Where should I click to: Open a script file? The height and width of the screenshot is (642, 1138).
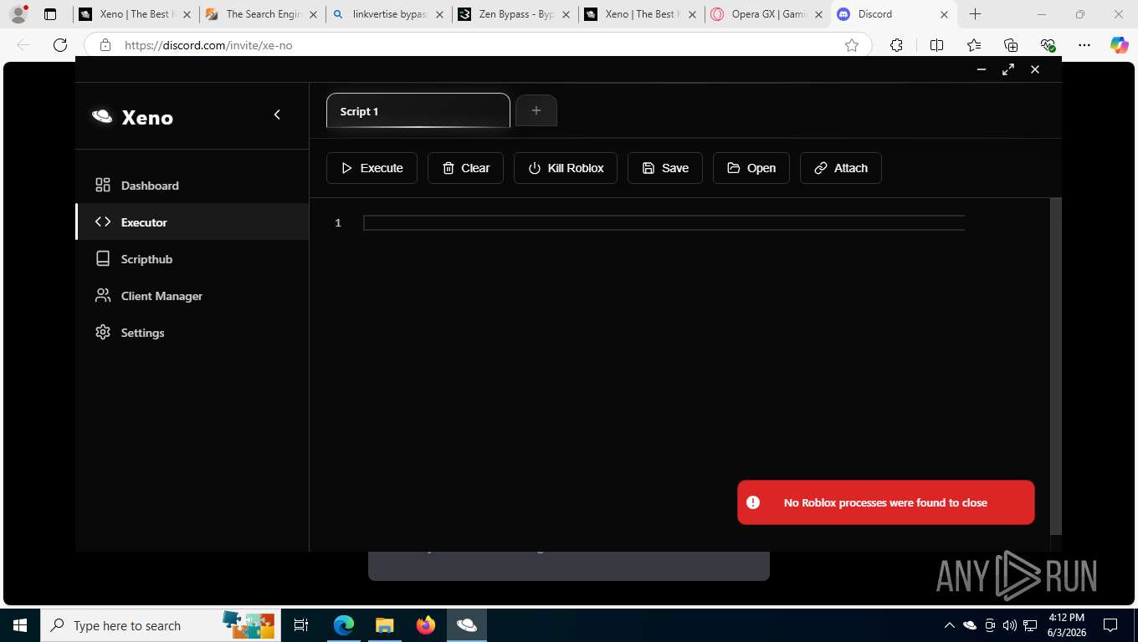coord(751,168)
